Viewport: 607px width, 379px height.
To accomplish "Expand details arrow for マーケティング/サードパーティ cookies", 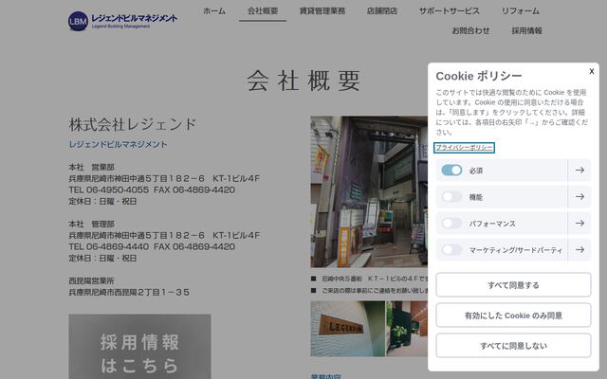I will pos(579,250).
